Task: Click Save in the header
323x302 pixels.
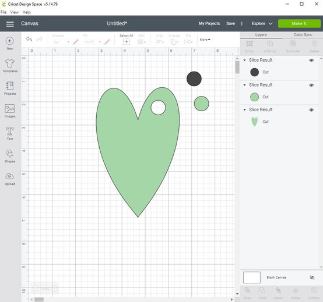Action: [230, 23]
